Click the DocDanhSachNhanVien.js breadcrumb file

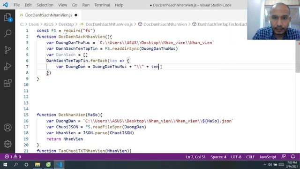(x=109, y=24)
